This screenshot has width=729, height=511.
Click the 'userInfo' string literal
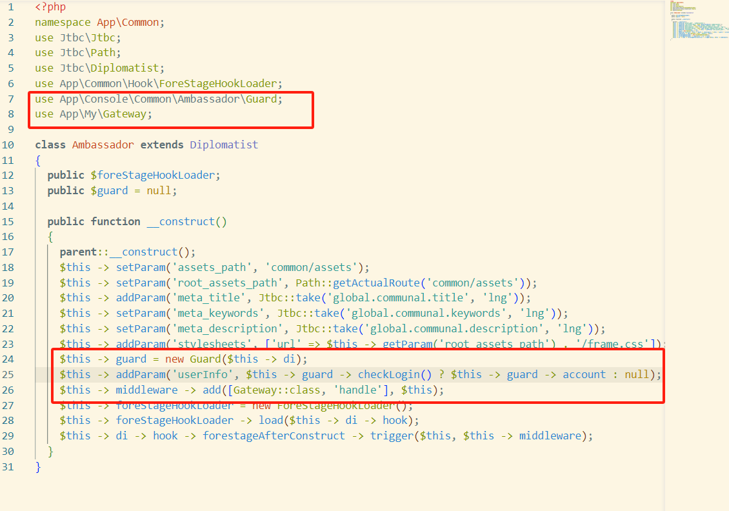[205, 374]
